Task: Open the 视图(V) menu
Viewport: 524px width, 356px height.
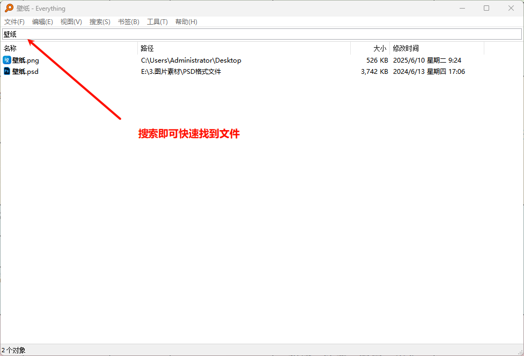Action: (x=71, y=22)
